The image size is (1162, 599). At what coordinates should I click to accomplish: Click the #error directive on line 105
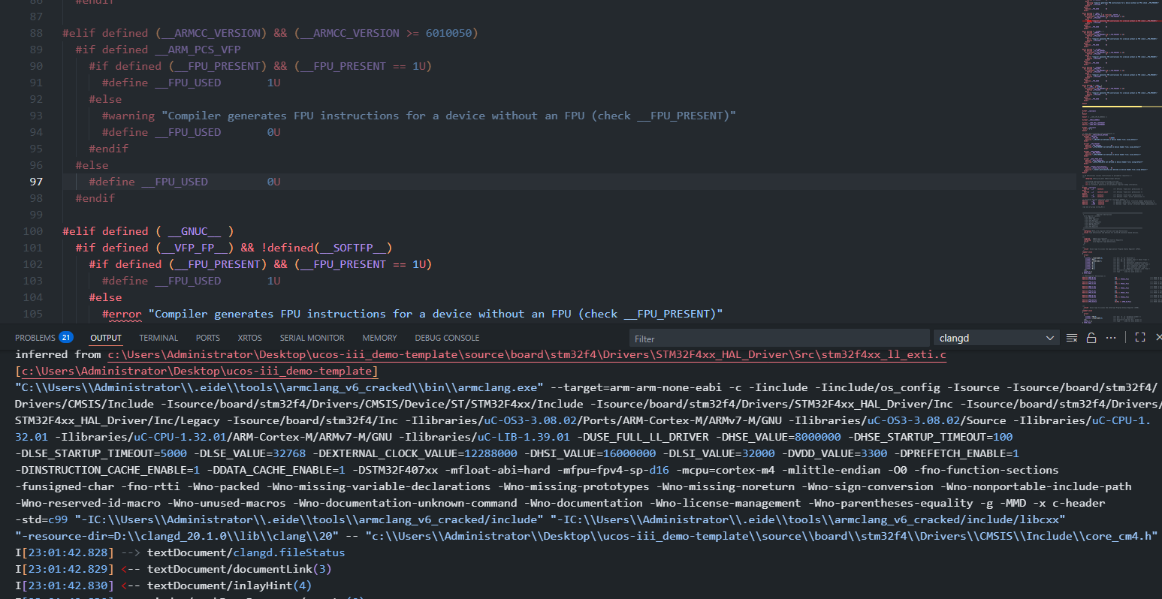(122, 314)
